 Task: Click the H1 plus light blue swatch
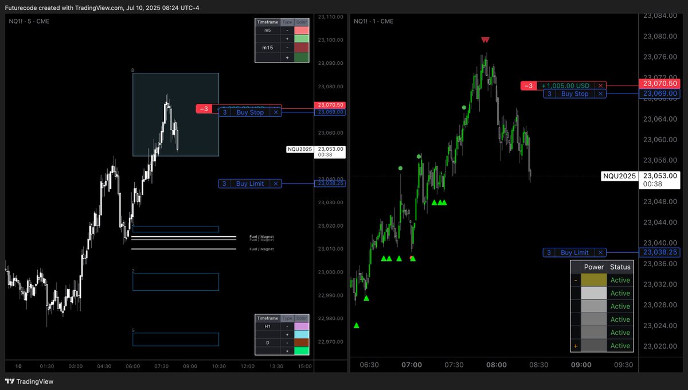coord(302,334)
